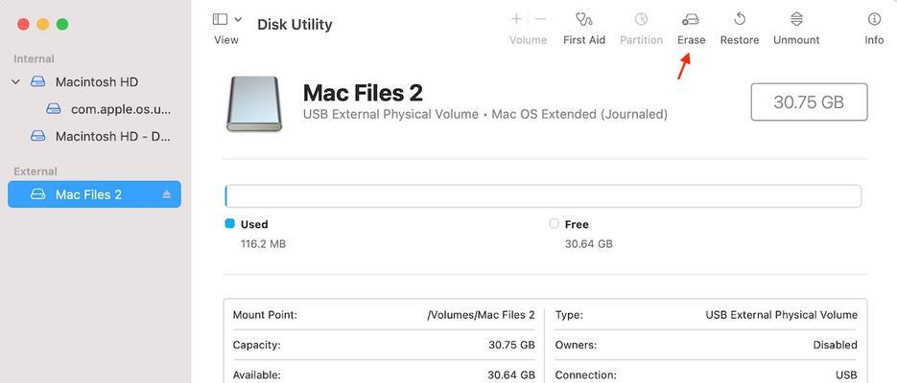The height and width of the screenshot is (383, 897).
Task: Run First Aid on the volume
Action: (583, 20)
